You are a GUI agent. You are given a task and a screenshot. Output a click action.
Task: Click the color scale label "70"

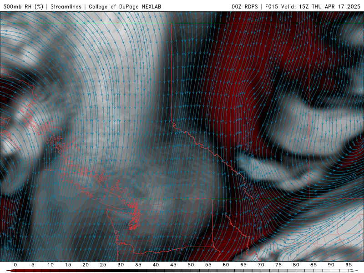(261, 265)
